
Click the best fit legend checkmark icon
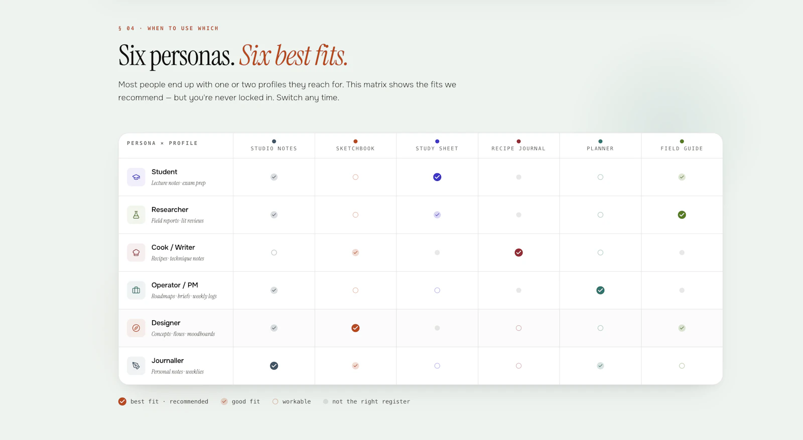tap(122, 401)
